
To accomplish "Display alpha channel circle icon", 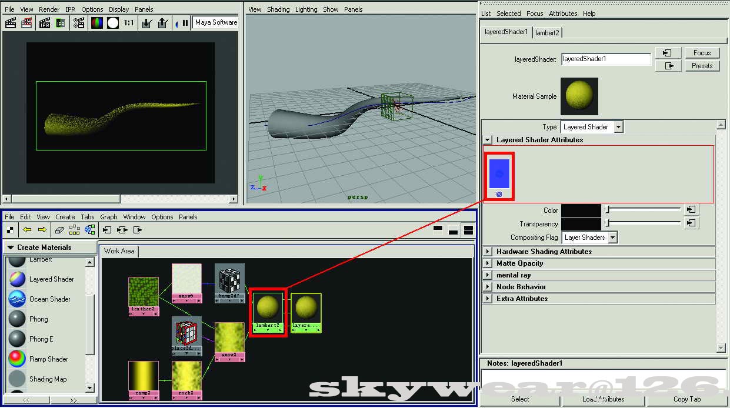I will click(113, 23).
